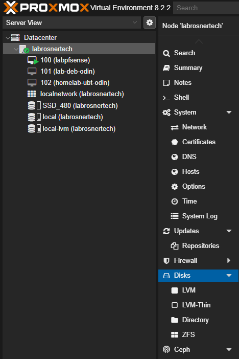Click the LVM-Thin outline square icon

pyautogui.click(x=175, y=305)
